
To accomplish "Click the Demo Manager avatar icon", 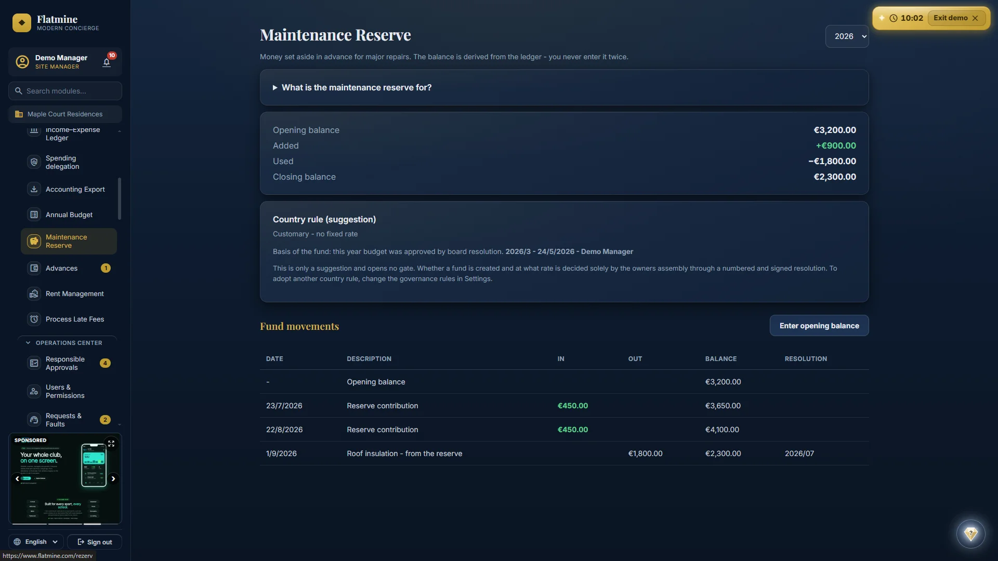I will click(x=22, y=62).
